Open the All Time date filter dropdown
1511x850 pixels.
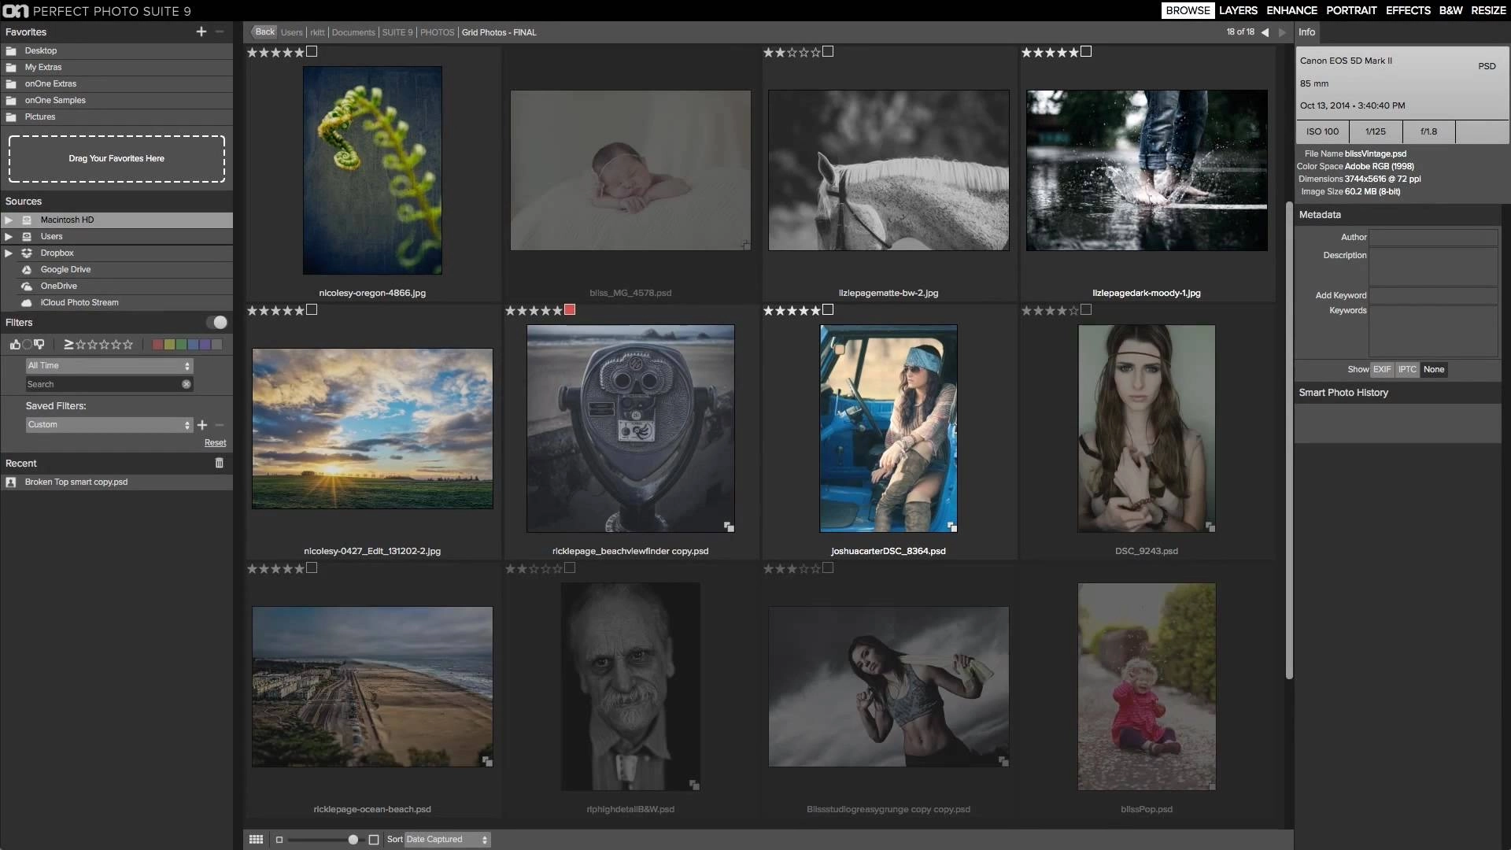pos(109,366)
